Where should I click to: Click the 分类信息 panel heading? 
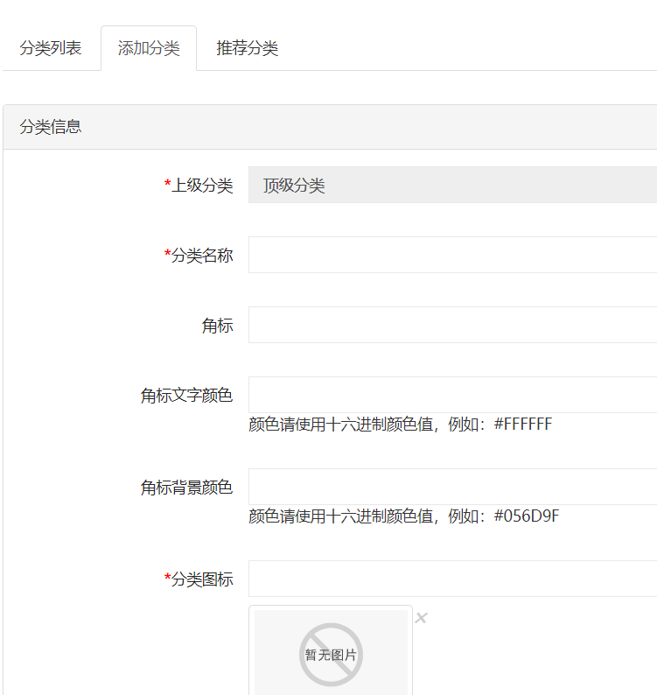pyautogui.click(x=51, y=127)
